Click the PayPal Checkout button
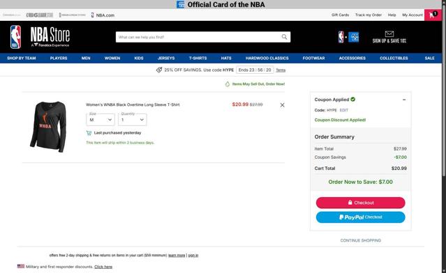 tap(360, 217)
